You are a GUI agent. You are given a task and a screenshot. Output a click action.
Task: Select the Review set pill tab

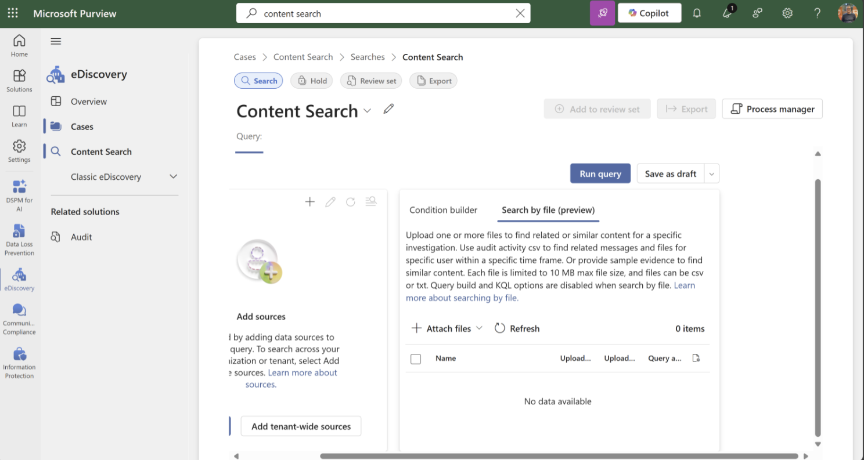371,81
